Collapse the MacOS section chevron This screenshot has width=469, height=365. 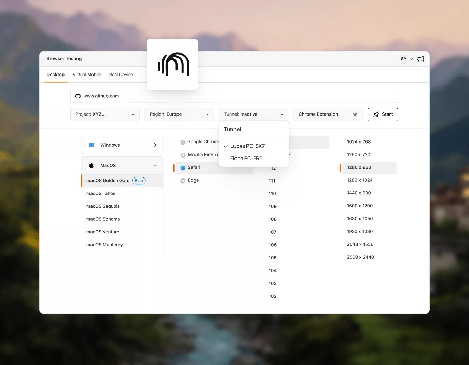[155, 165]
